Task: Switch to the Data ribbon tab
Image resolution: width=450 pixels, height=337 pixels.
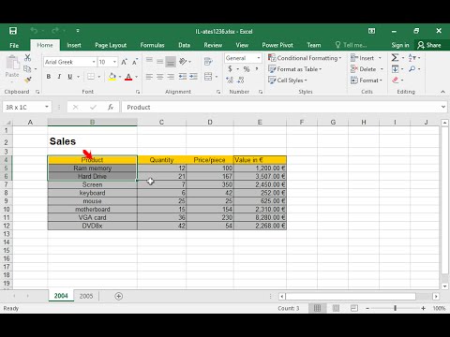Action: [184, 45]
